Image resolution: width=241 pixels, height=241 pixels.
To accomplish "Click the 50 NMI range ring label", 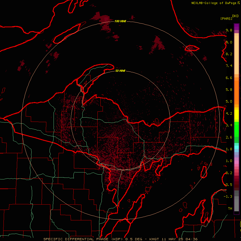I will [x=120, y=71].
